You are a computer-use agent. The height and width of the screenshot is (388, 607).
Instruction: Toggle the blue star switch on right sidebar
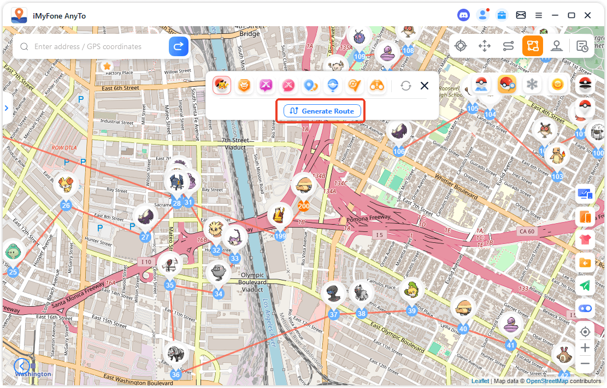coord(585,308)
